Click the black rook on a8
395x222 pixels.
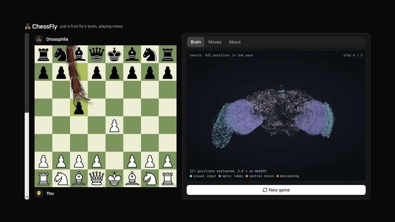point(44,54)
